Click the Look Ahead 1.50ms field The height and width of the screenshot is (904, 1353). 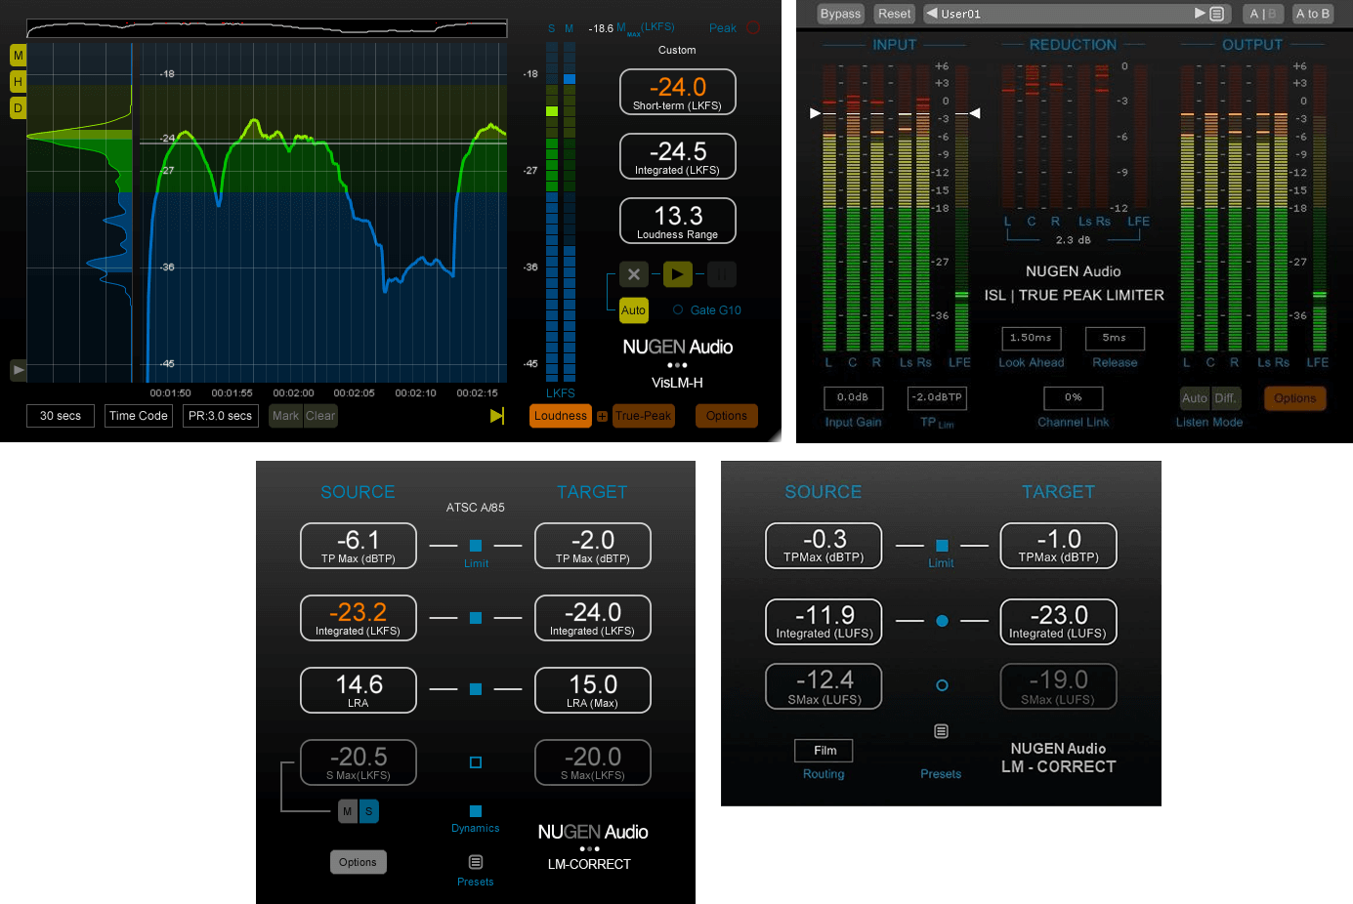tap(1031, 338)
